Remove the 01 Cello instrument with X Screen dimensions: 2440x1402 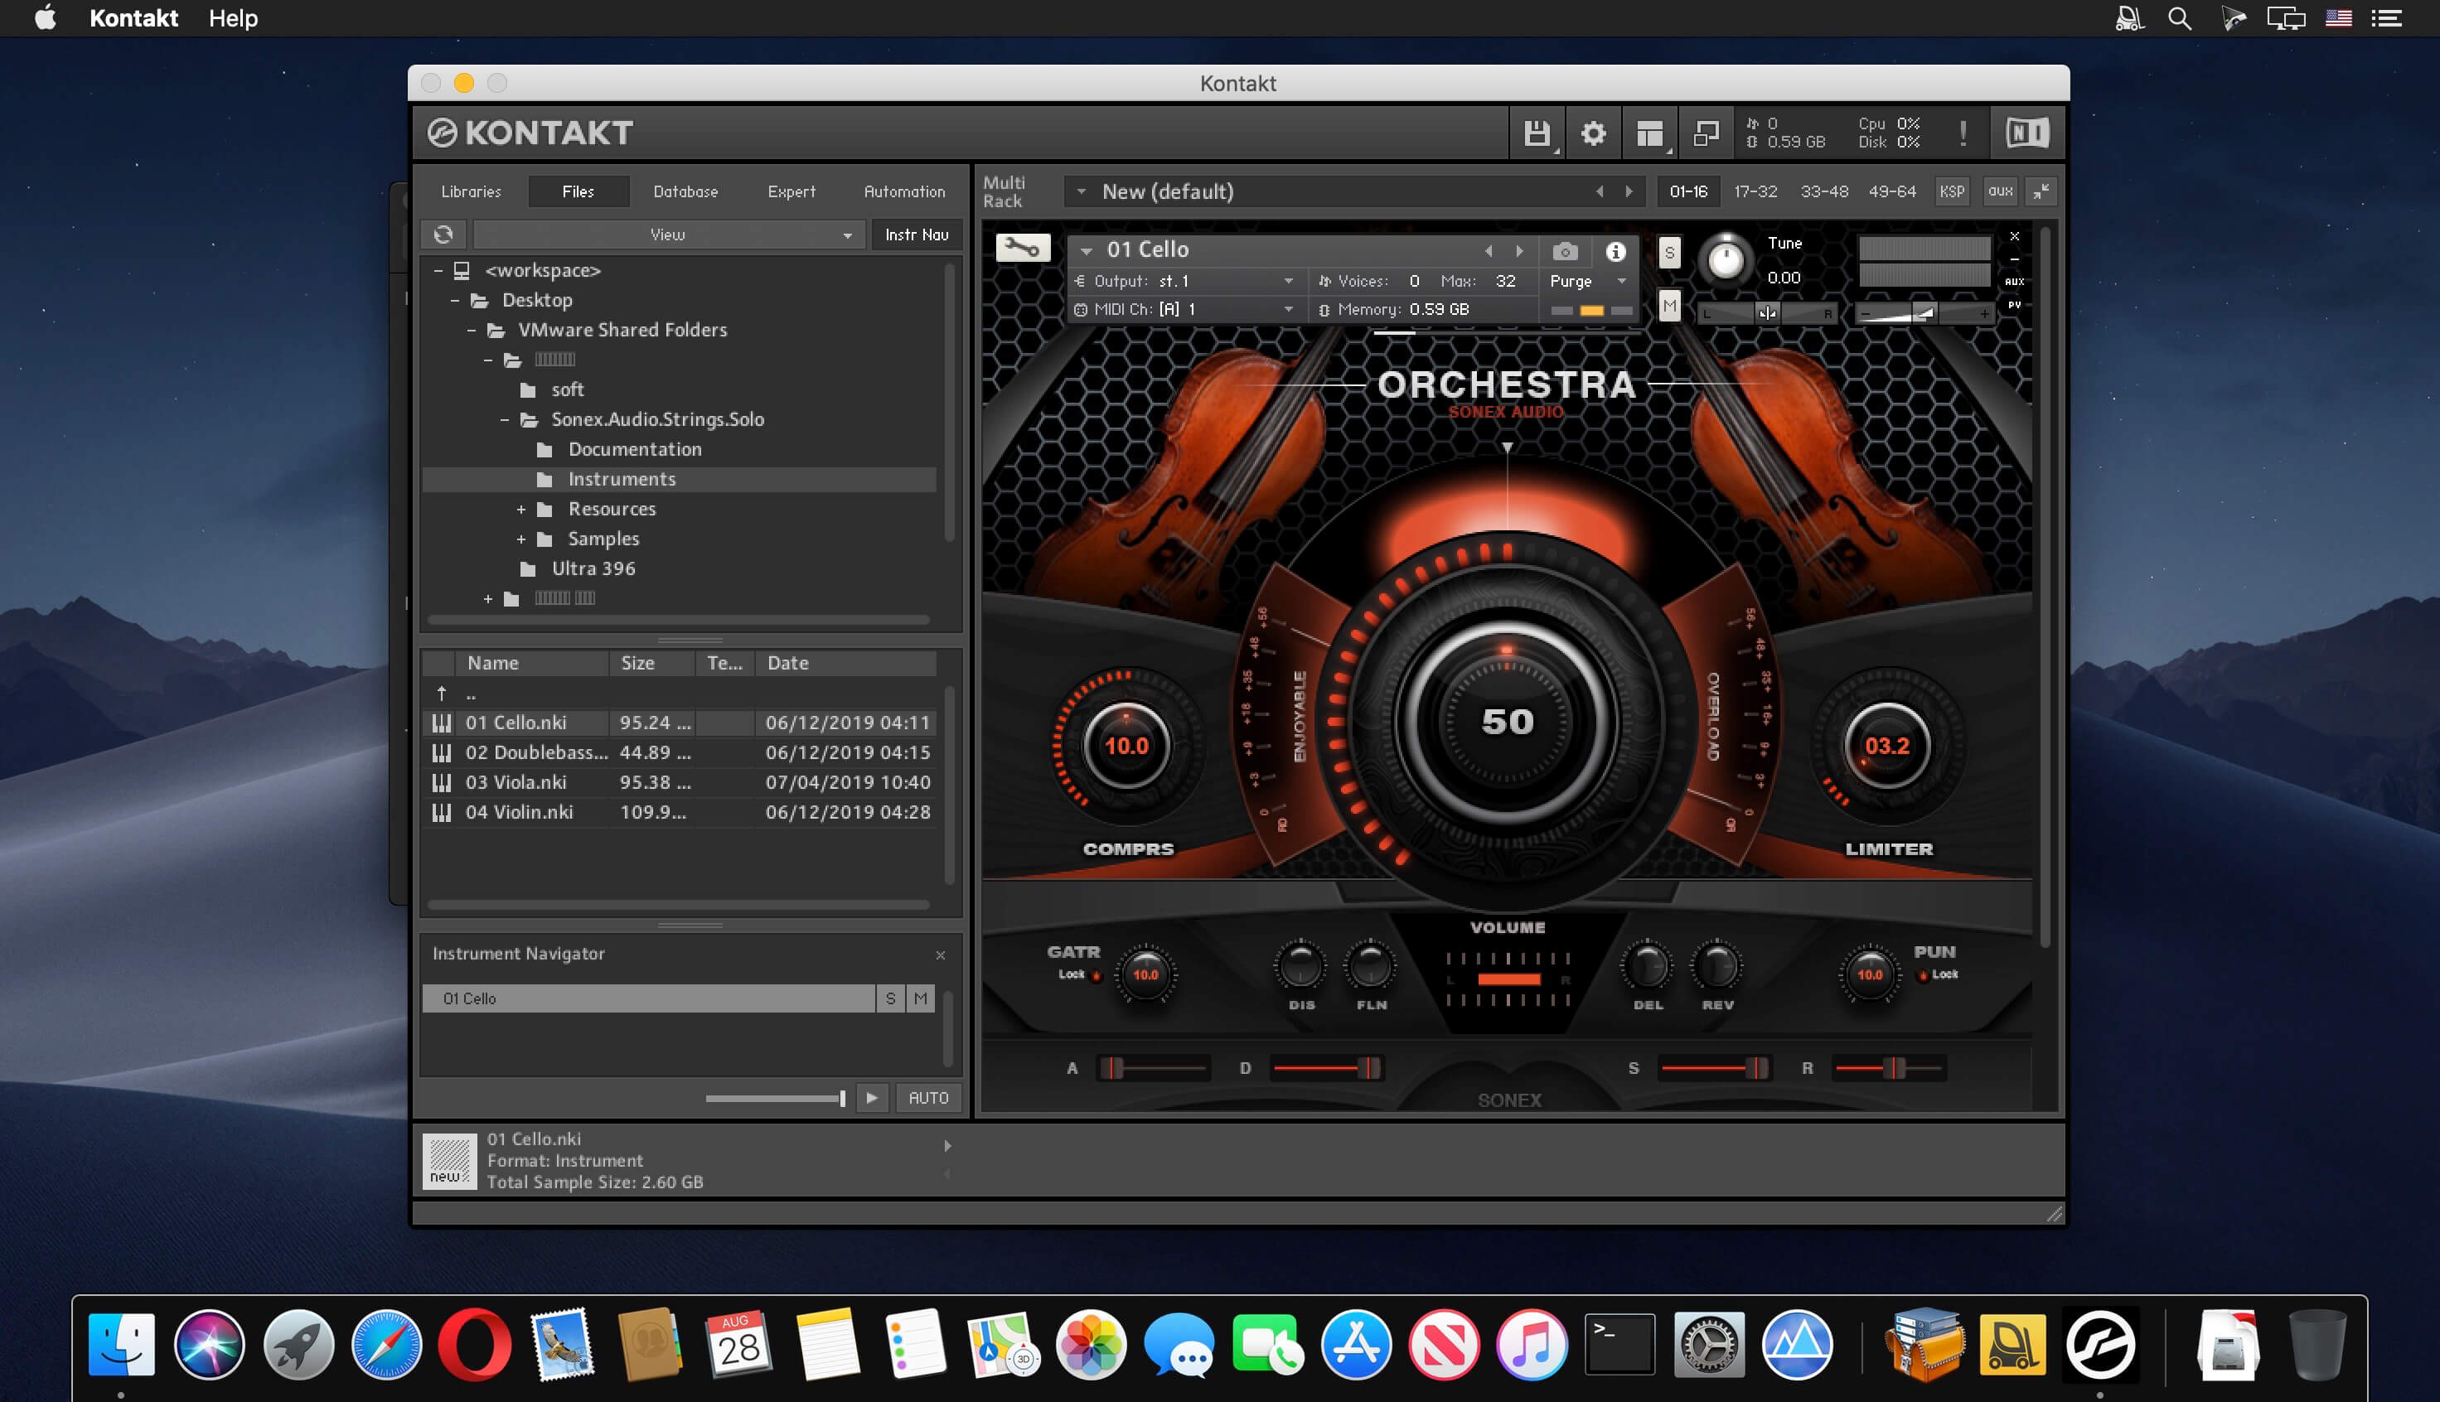[2014, 236]
